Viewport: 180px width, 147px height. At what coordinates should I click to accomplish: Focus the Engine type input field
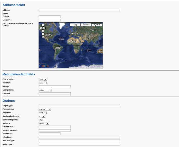79,106
